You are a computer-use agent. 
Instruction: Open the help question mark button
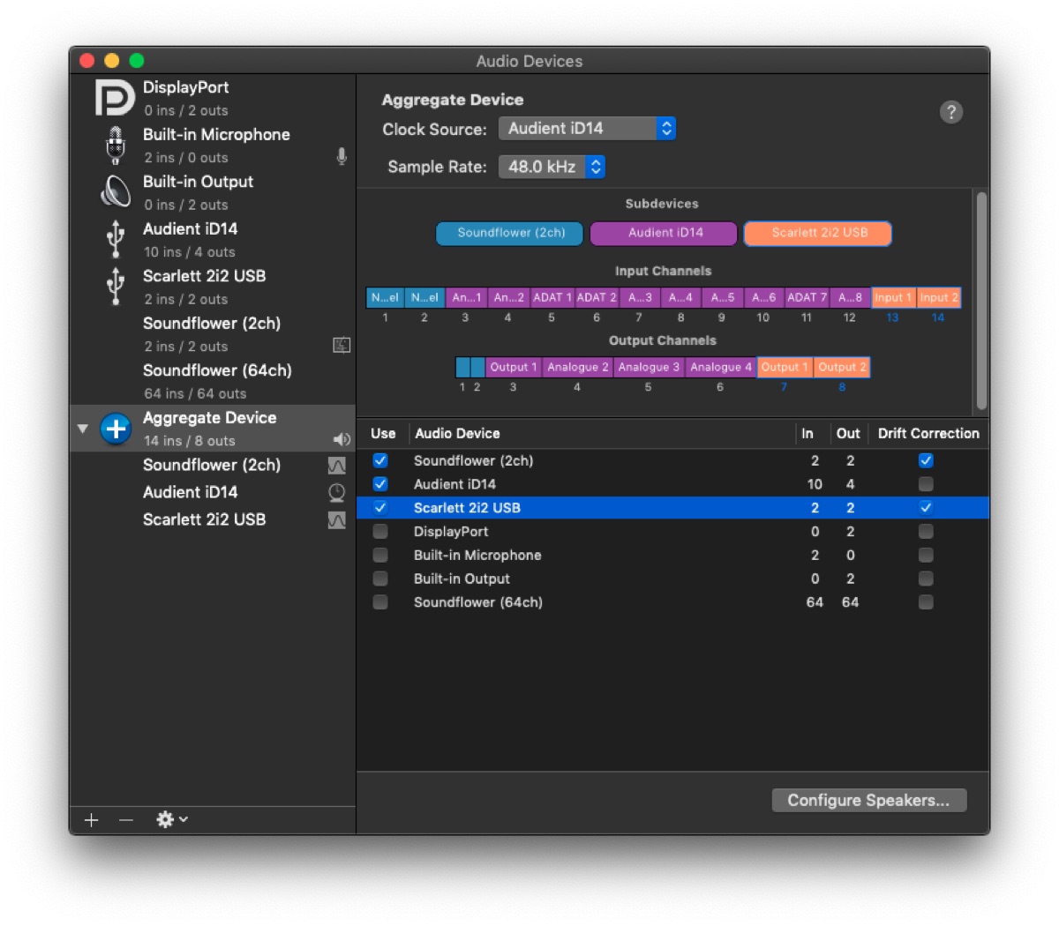(x=951, y=112)
